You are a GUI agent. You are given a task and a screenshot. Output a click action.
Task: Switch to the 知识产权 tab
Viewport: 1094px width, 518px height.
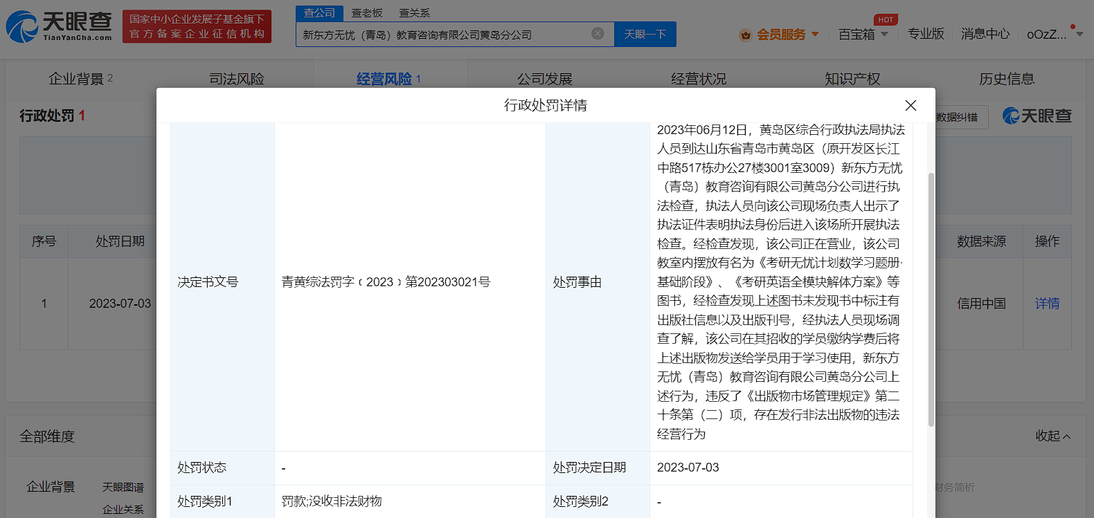pyautogui.click(x=852, y=79)
